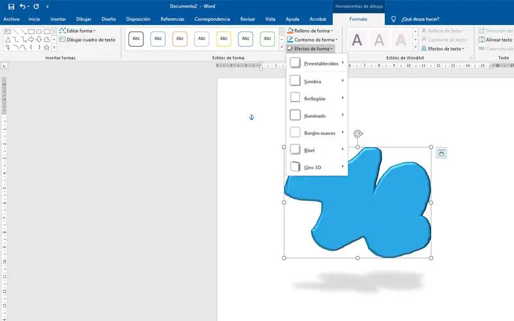Switch to the Inicio tab
Viewport: 514px width, 321px height.
click(x=34, y=19)
